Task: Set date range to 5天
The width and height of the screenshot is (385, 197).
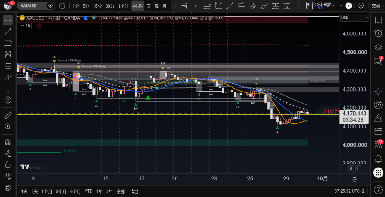Action: pos(34,191)
